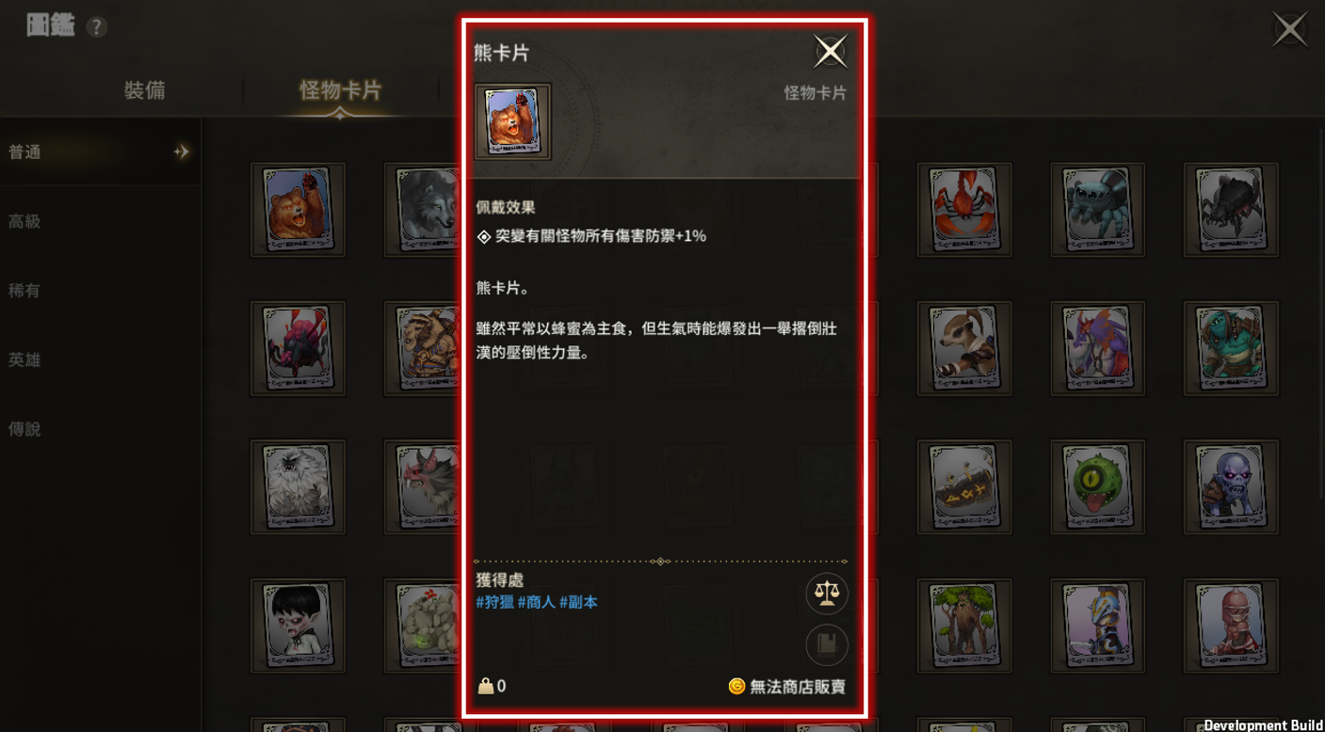Select the tree monster card
Screen dimensions: 1325x732
click(964, 625)
